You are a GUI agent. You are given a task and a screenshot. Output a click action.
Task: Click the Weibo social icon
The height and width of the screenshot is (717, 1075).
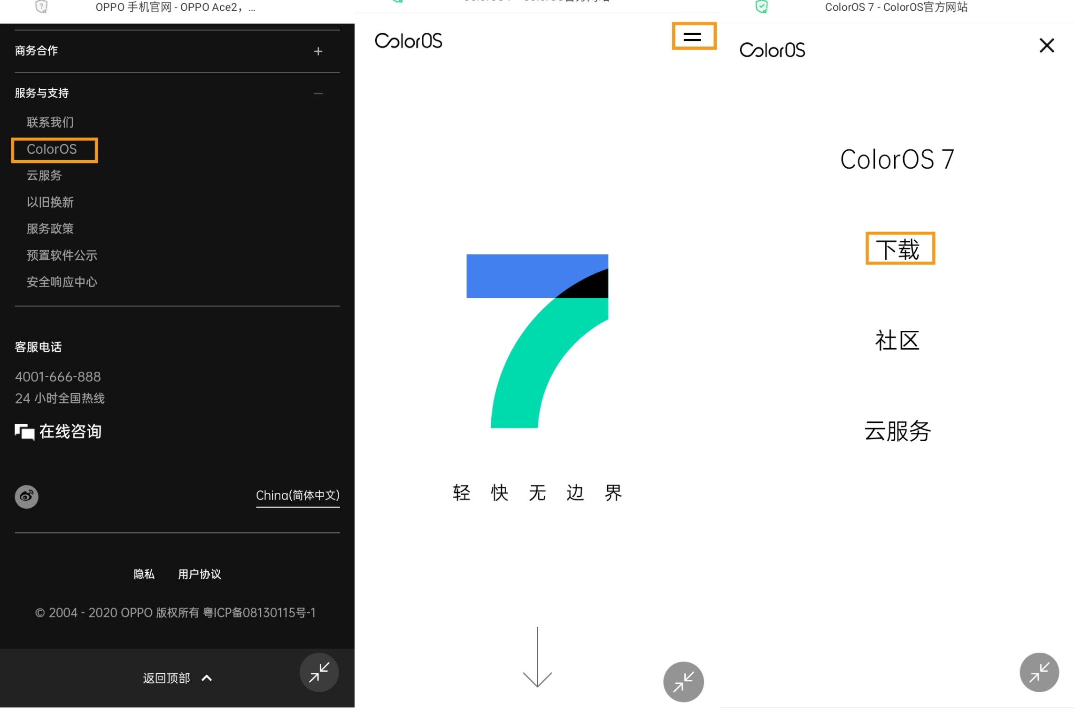pyautogui.click(x=26, y=496)
